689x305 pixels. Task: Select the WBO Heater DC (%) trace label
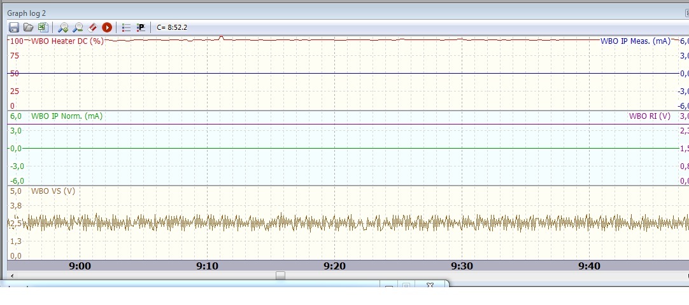point(67,41)
